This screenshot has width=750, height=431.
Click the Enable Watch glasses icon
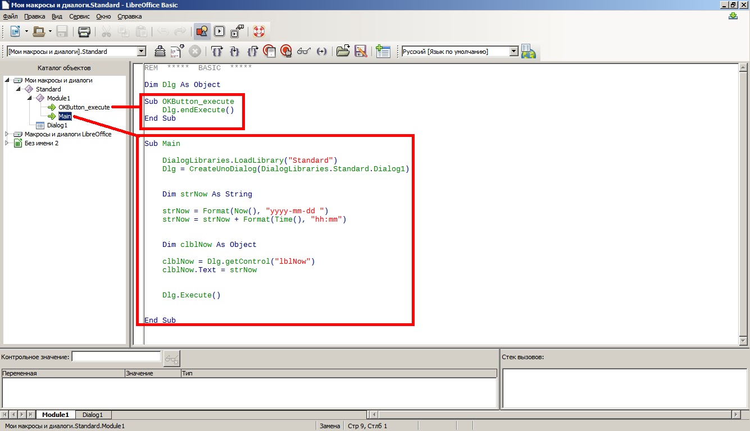tap(303, 51)
